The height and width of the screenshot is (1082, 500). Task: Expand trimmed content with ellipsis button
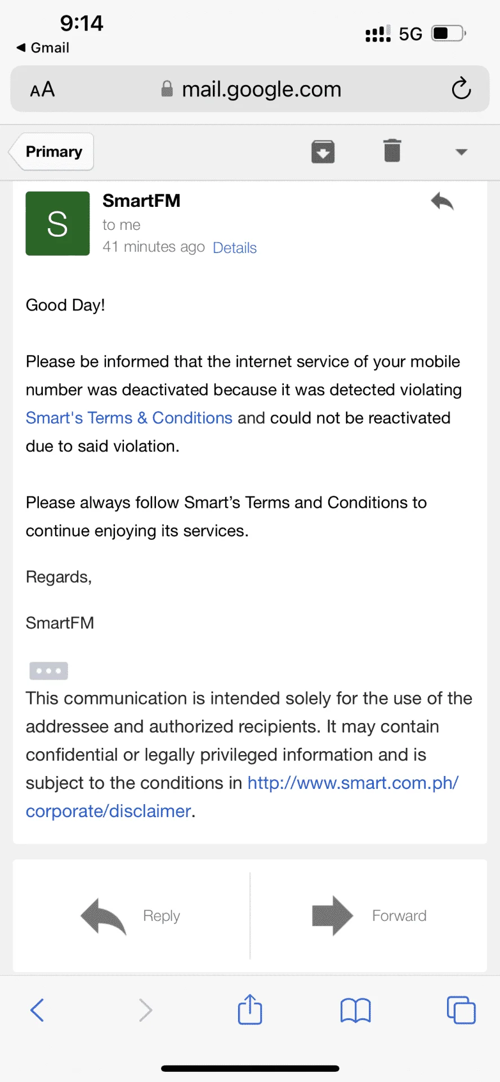point(49,671)
